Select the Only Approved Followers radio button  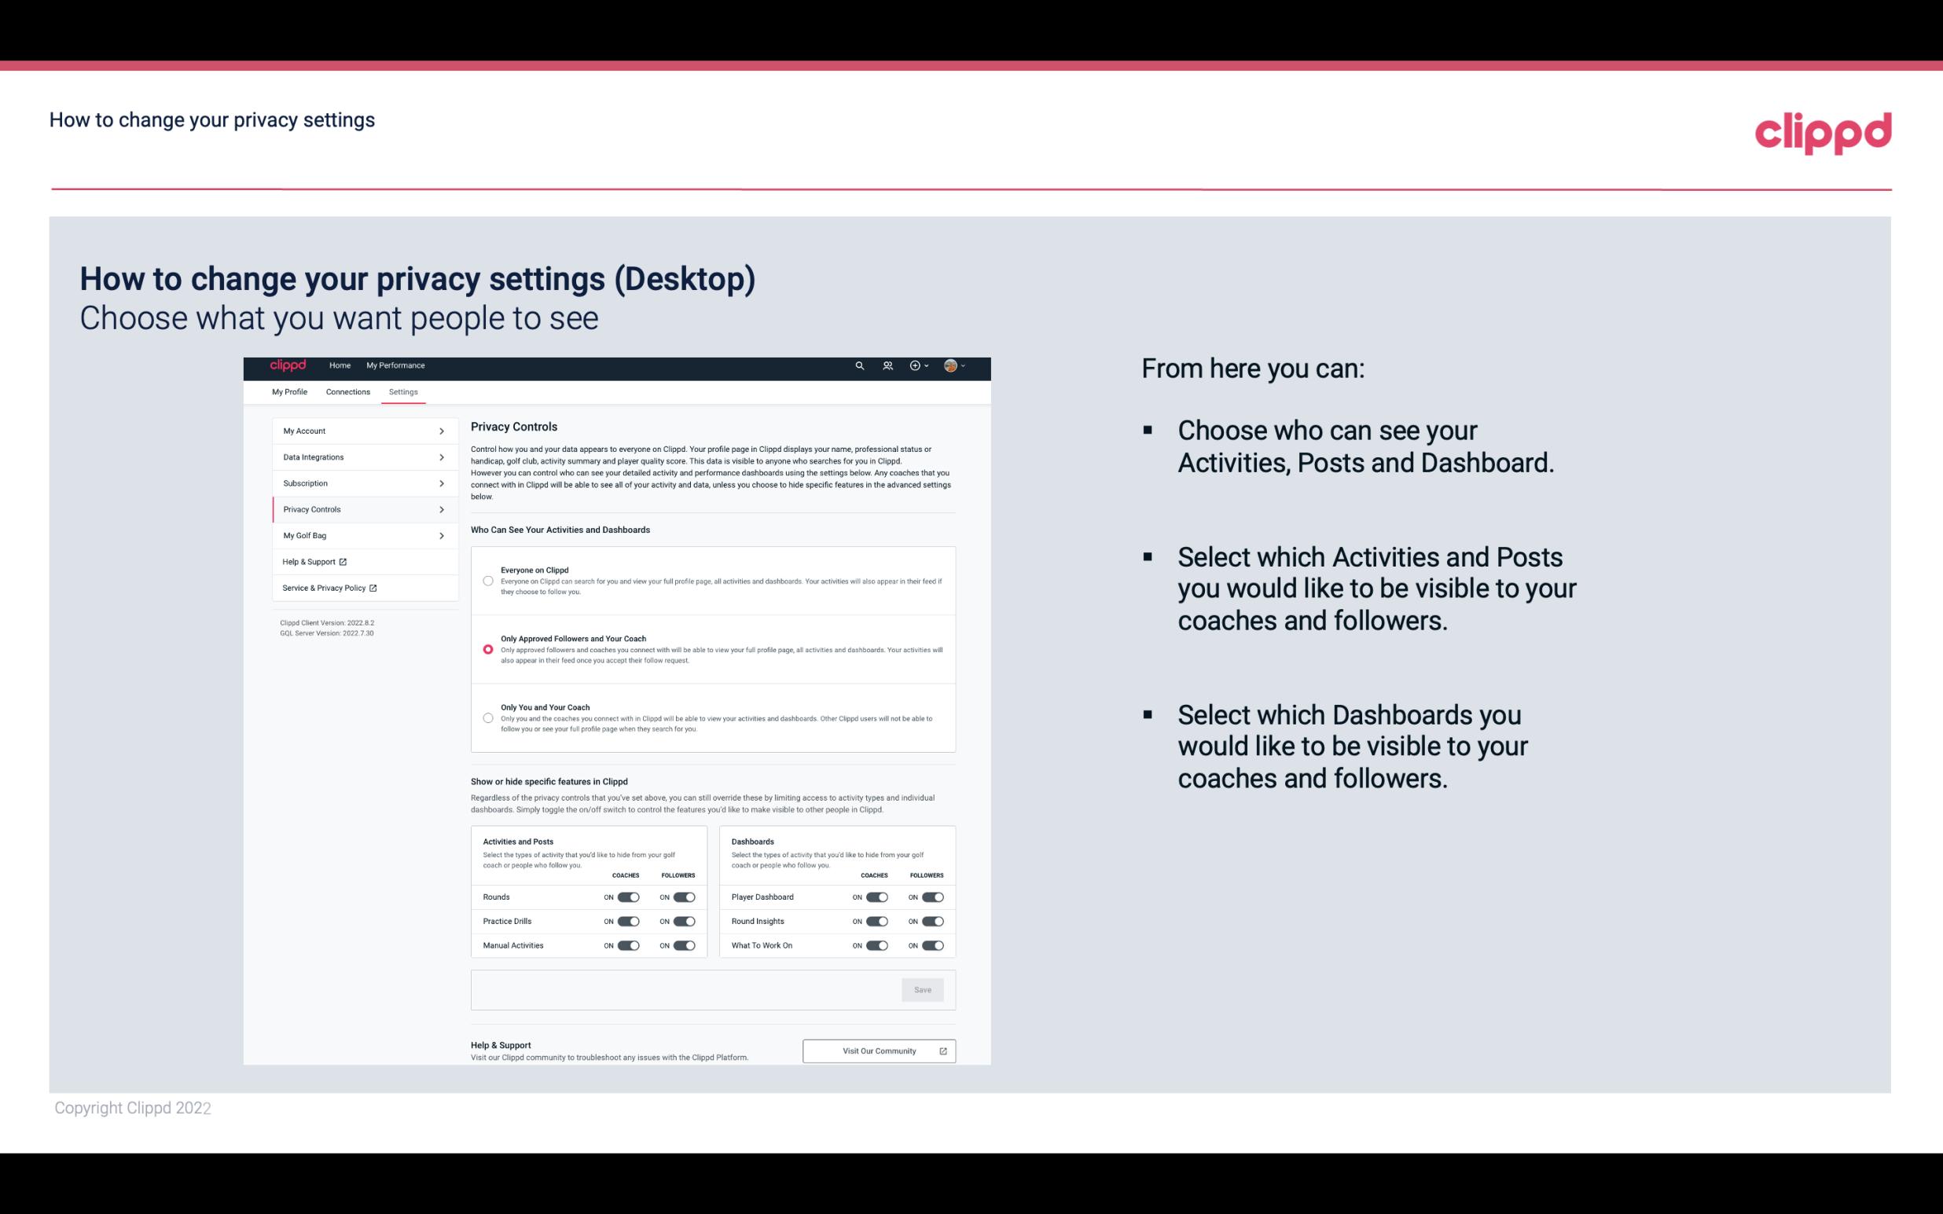click(x=487, y=649)
